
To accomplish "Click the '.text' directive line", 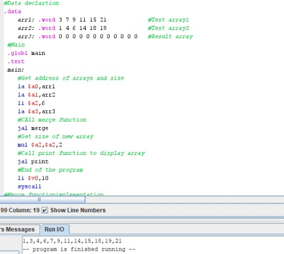I will point(16,61).
